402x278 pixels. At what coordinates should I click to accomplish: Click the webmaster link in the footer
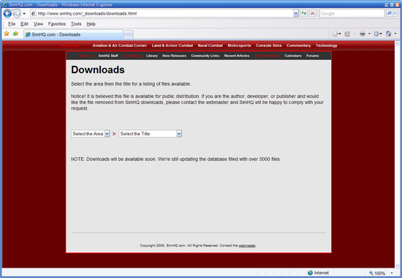pos(247,246)
